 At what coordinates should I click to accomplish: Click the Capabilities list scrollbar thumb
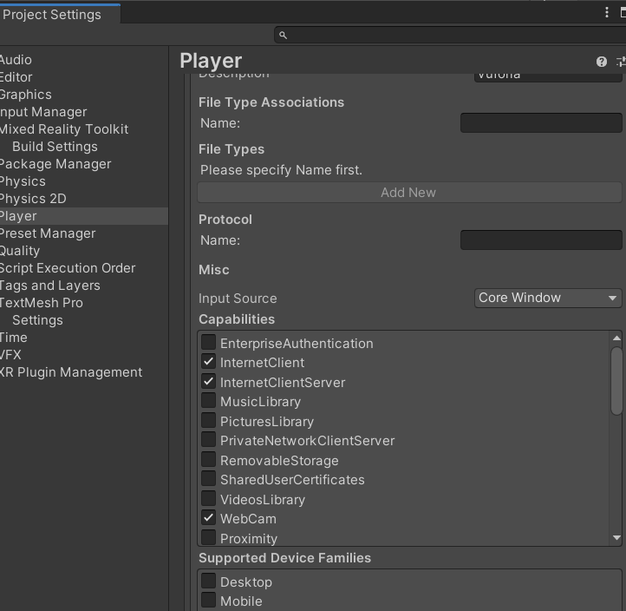tap(616, 381)
